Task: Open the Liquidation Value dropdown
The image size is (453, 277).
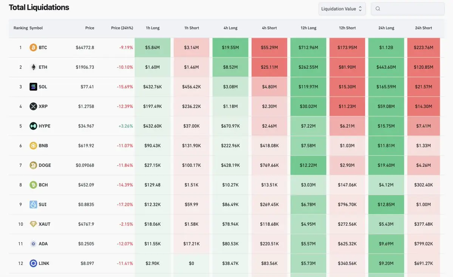Action: [342, 9]
